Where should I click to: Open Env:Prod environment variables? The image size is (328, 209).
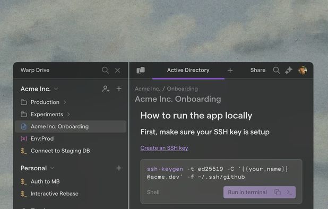point(71,138)
